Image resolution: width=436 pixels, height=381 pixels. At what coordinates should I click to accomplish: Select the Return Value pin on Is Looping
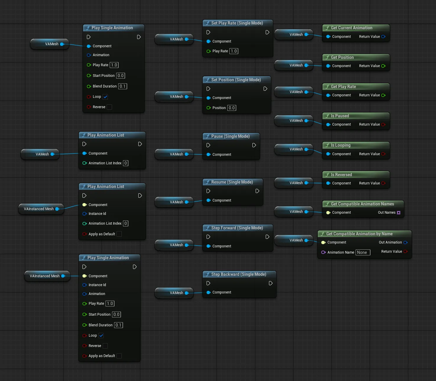(383, 154)
